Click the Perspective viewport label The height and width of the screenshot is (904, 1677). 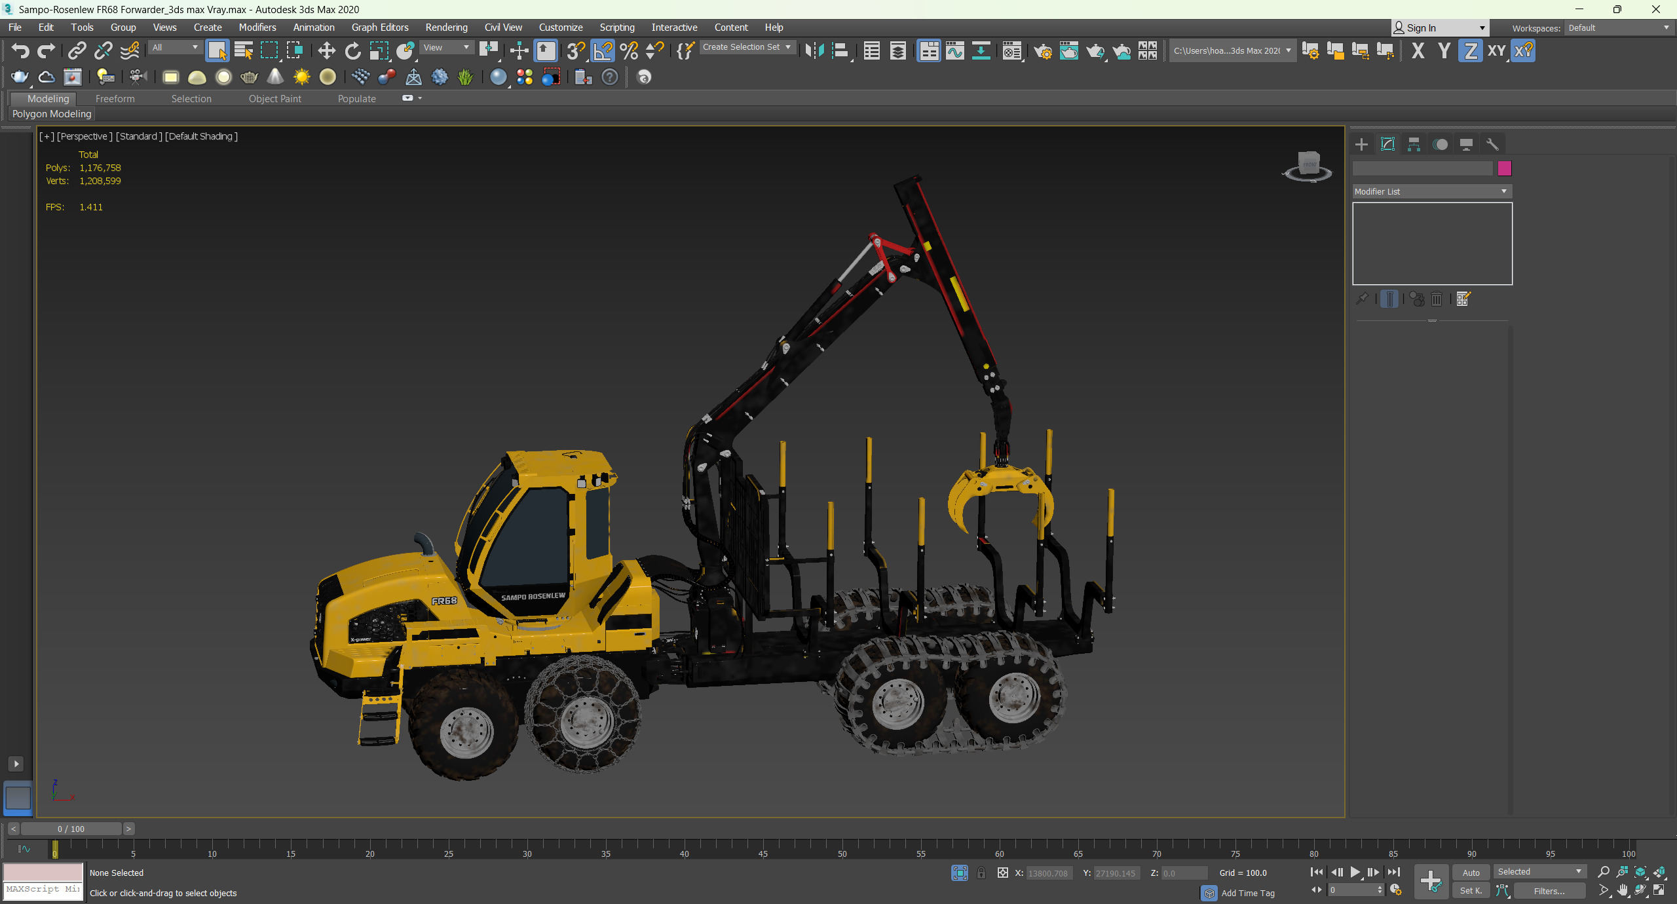(x=85, y=136)
